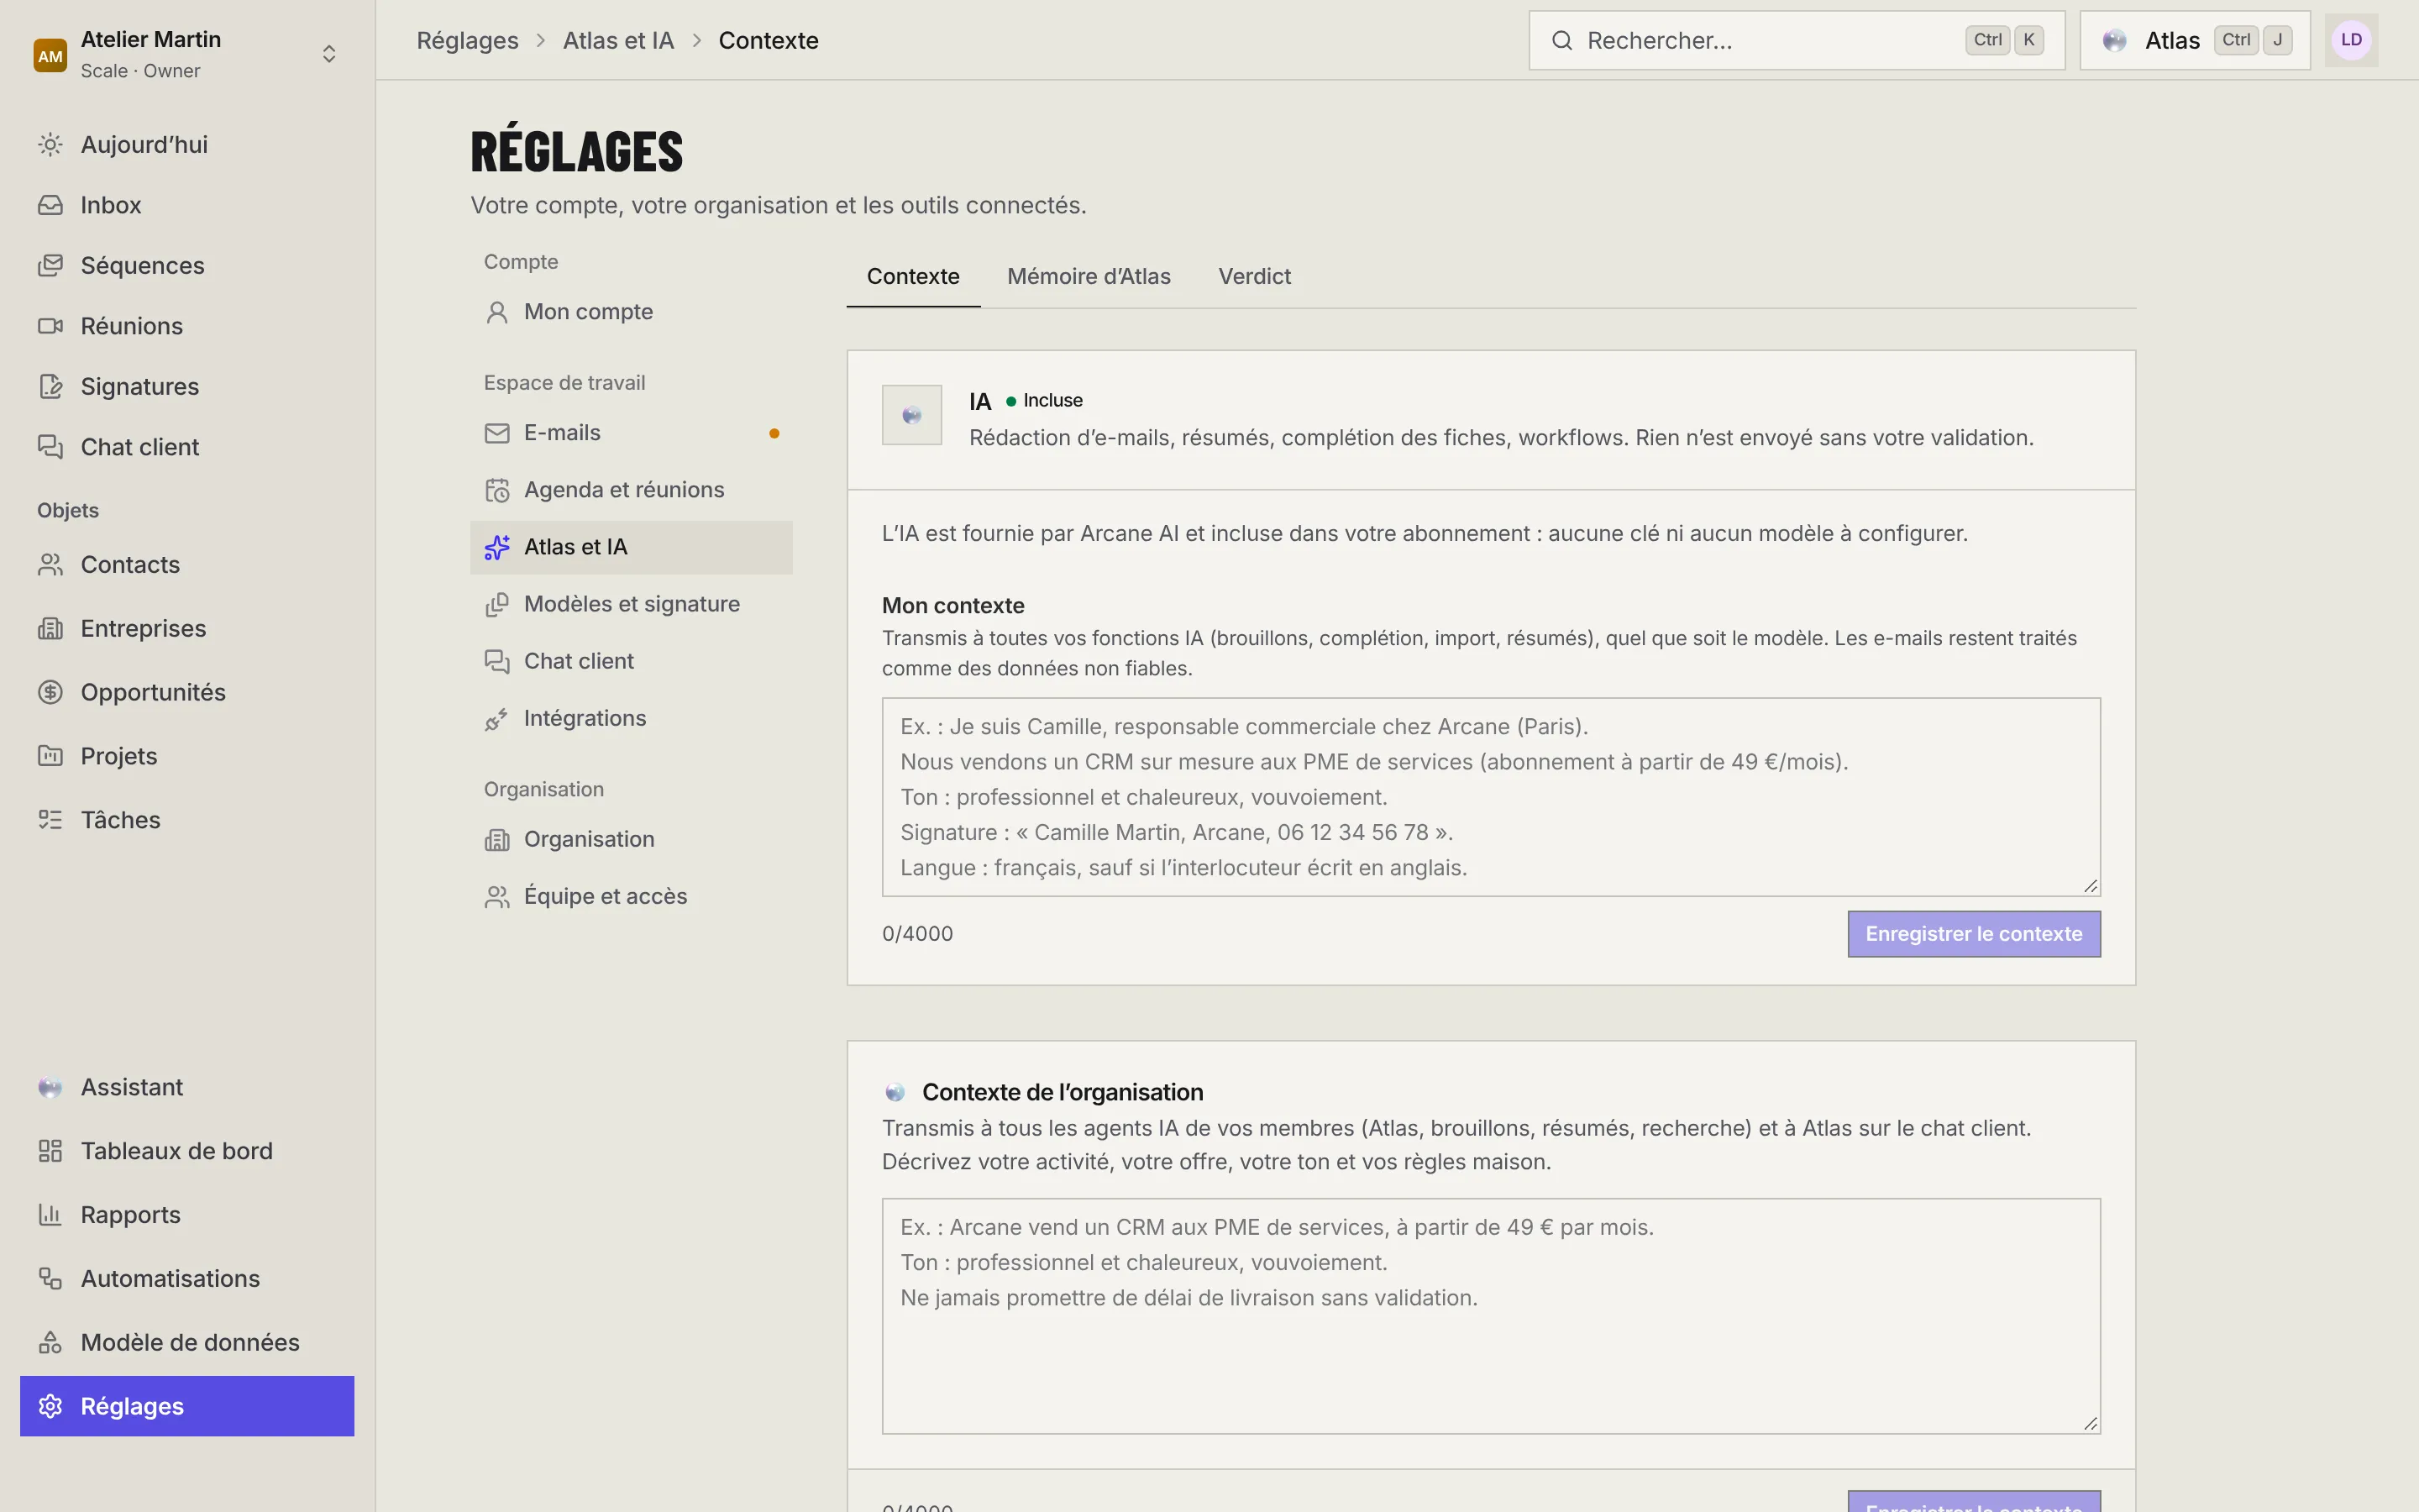2419x1512 pixels.
Task: Click the Modèle de données shapes icon
Action: tap(50, 1343)
